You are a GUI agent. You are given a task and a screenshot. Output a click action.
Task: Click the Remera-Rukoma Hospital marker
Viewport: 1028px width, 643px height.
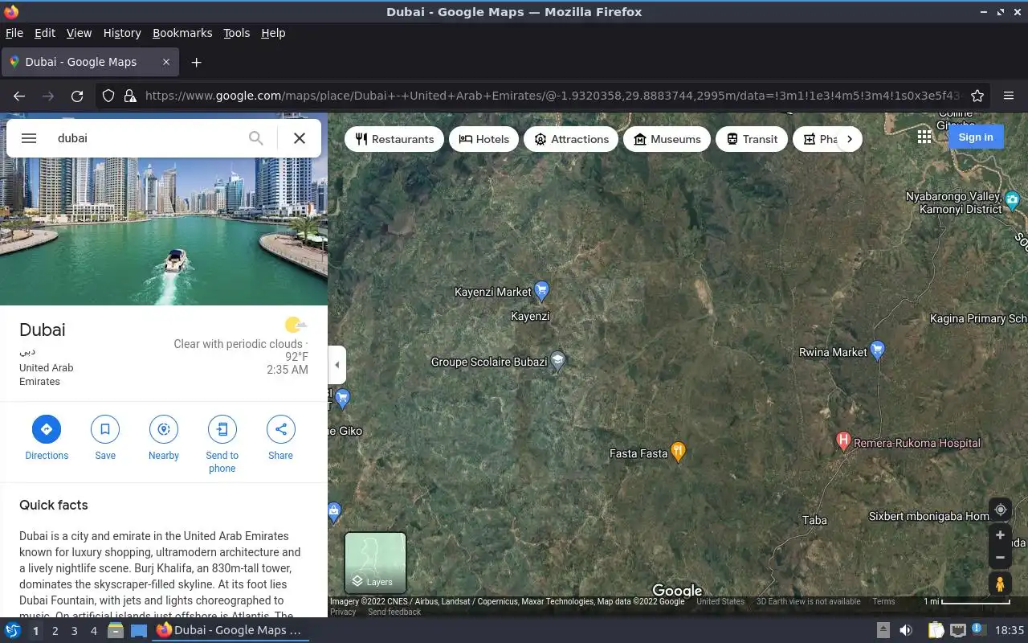click(842, 440)
